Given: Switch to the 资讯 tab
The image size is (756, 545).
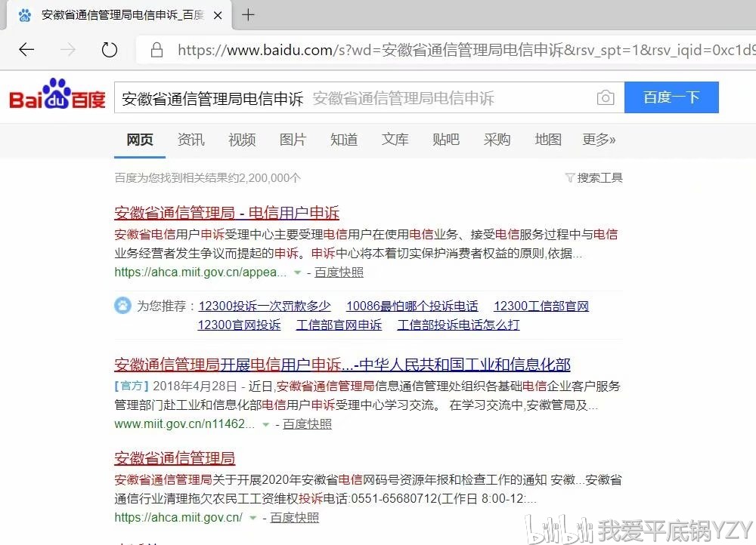Looking at the screenshot, I should click(191, 140).
